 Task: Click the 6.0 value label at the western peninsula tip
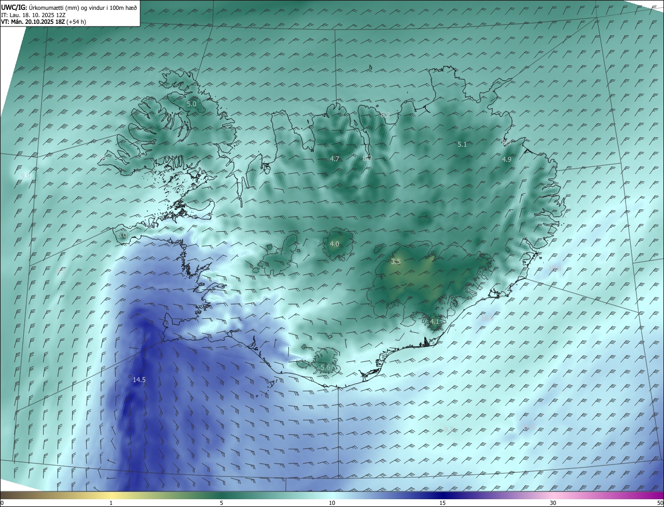122,235
